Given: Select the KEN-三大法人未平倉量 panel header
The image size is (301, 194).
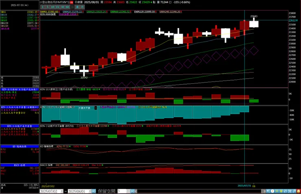Looking at the screenshot, I should tap(20, 107).
